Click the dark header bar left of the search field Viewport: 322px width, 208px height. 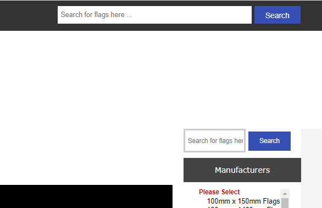[x=29, y=15]
